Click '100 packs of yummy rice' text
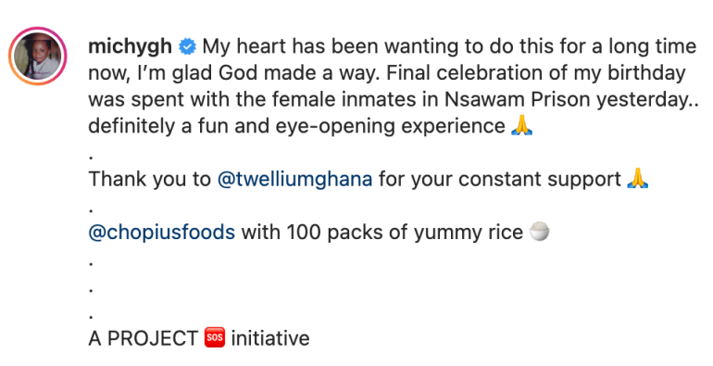The image size is (713, 366). (x=405, y=233)
